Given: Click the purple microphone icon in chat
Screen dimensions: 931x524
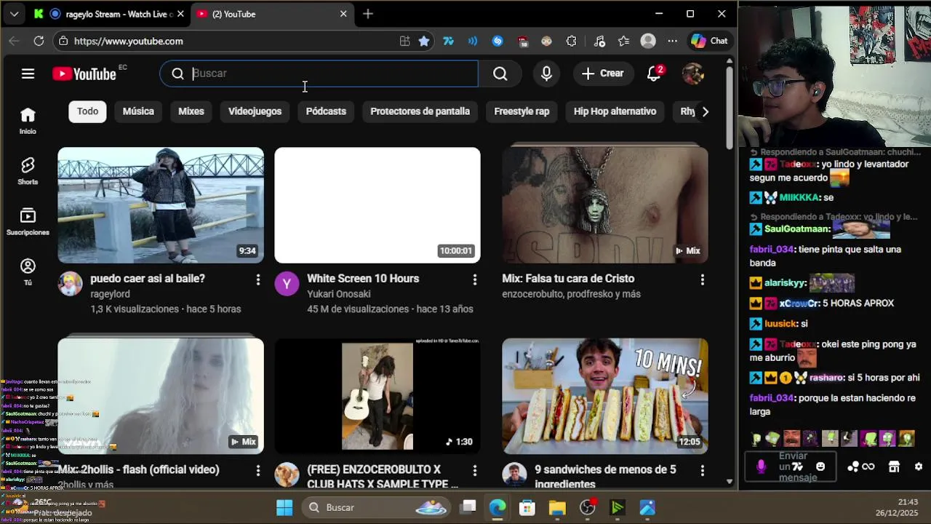Looking at the screenshot, I should click(x=762, y=467).
